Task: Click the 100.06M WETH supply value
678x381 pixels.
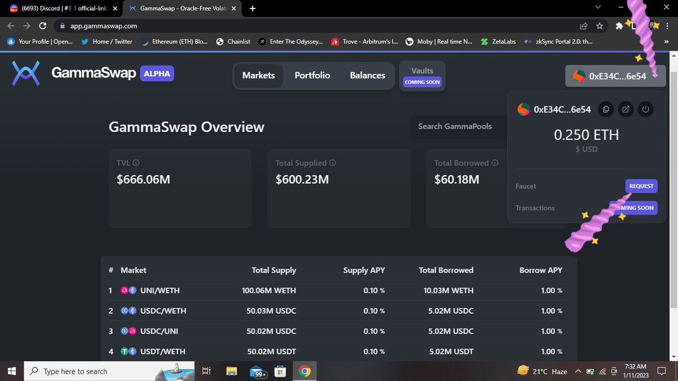Action: tap(269, 291)
